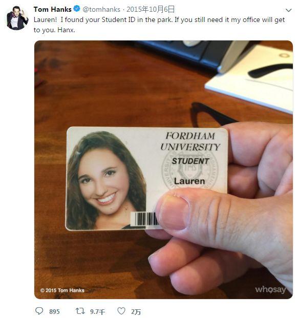
Task: Click Tom Hanks profile avatar
Action: pos(17,18)
